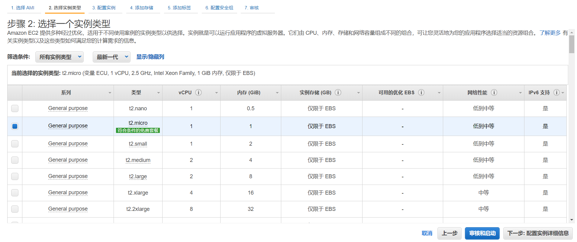Select the t2.xlarge instance checkbox

(x=15, y=193)
